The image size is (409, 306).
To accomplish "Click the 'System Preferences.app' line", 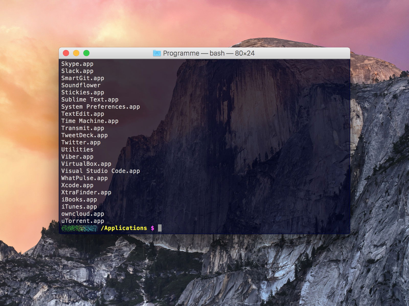I will point(100,107).
